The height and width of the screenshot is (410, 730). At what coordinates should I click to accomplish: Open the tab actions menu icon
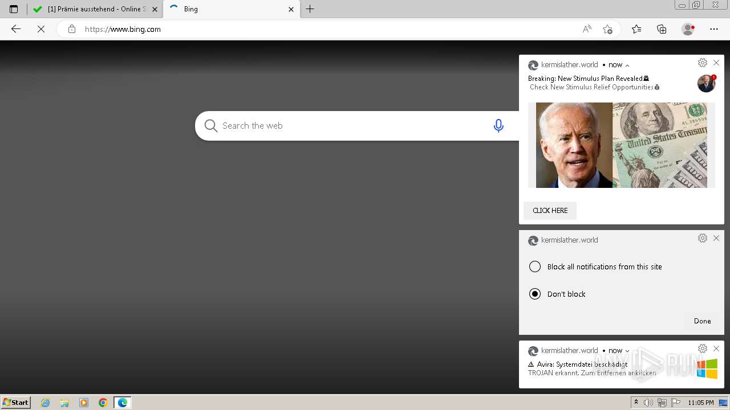click(x=14, y=9)
